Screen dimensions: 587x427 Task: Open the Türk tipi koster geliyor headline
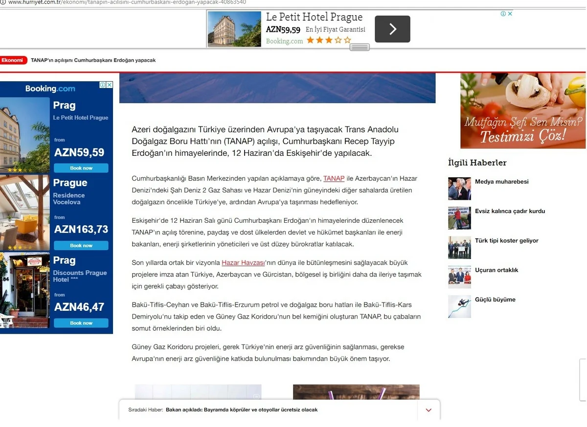(x=506, y=241)
